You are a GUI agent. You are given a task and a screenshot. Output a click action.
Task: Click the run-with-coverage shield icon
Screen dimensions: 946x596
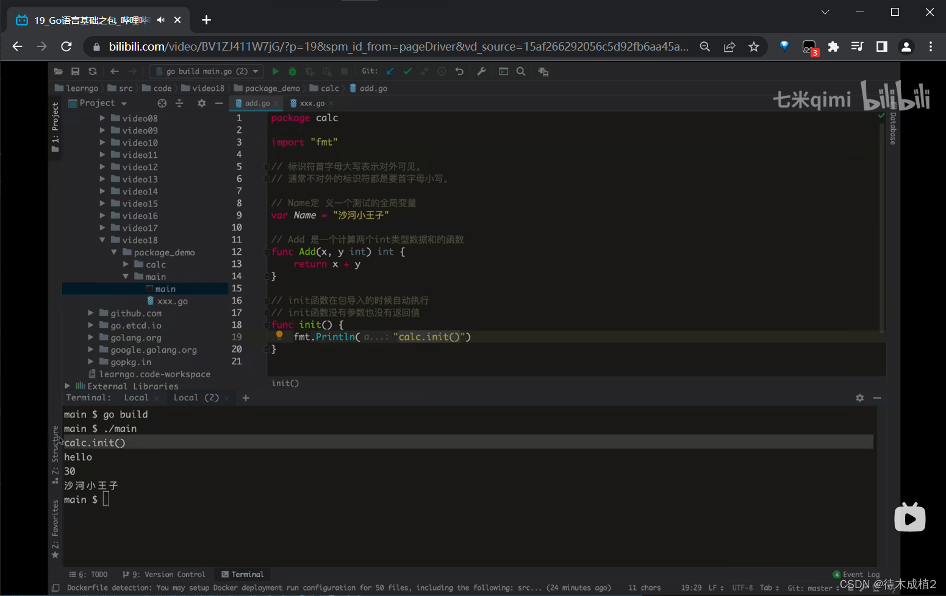[310, 71]
